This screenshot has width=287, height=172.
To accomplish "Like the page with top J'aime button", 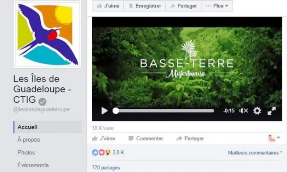I will point(108,6).
